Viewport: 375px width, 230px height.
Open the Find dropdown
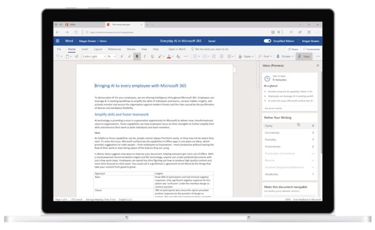pos(265,57)
